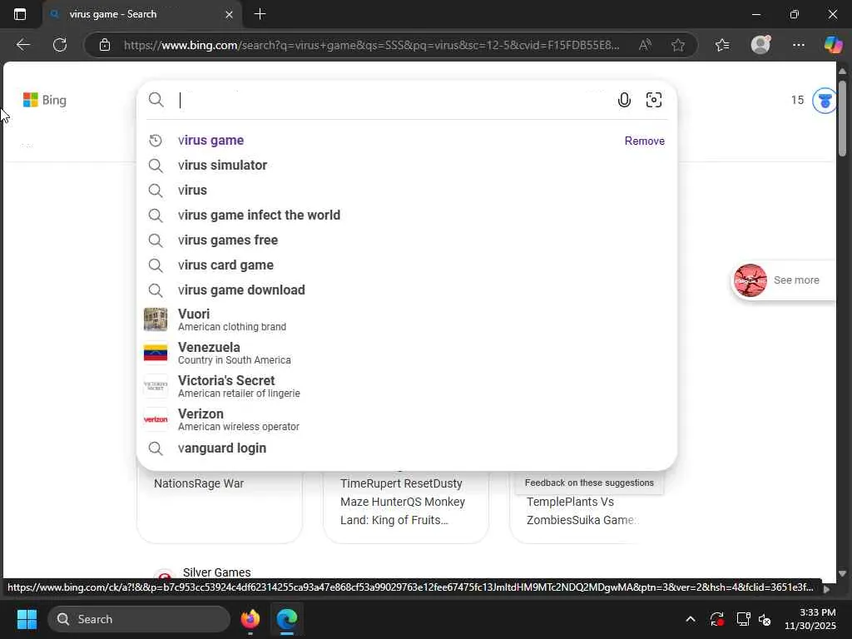Click the page vertical scrollbar
Image resolution: width=852 pixels, height=639 pixels.
[x=842, y=116]
